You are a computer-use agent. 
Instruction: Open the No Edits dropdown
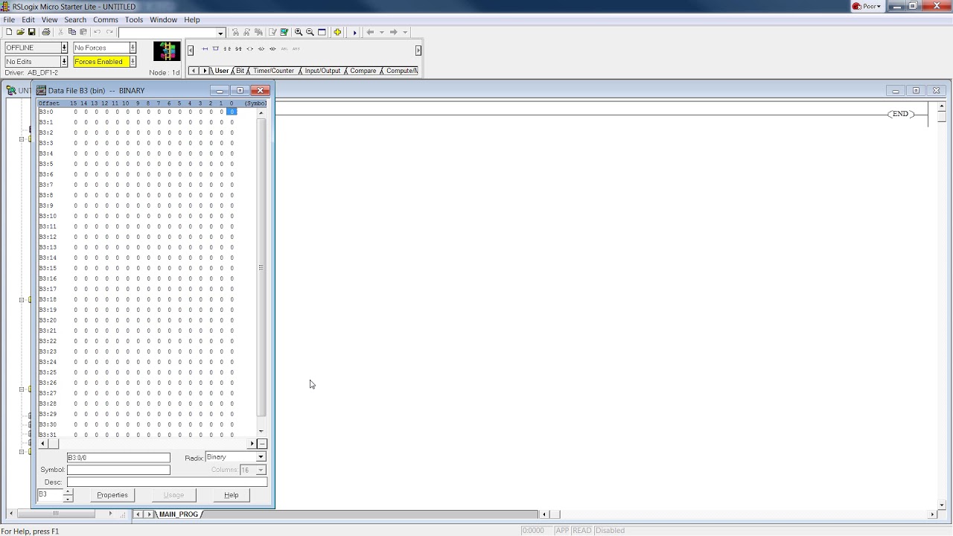(64, 62)
